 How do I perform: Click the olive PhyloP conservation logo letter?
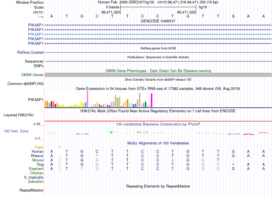142,132
